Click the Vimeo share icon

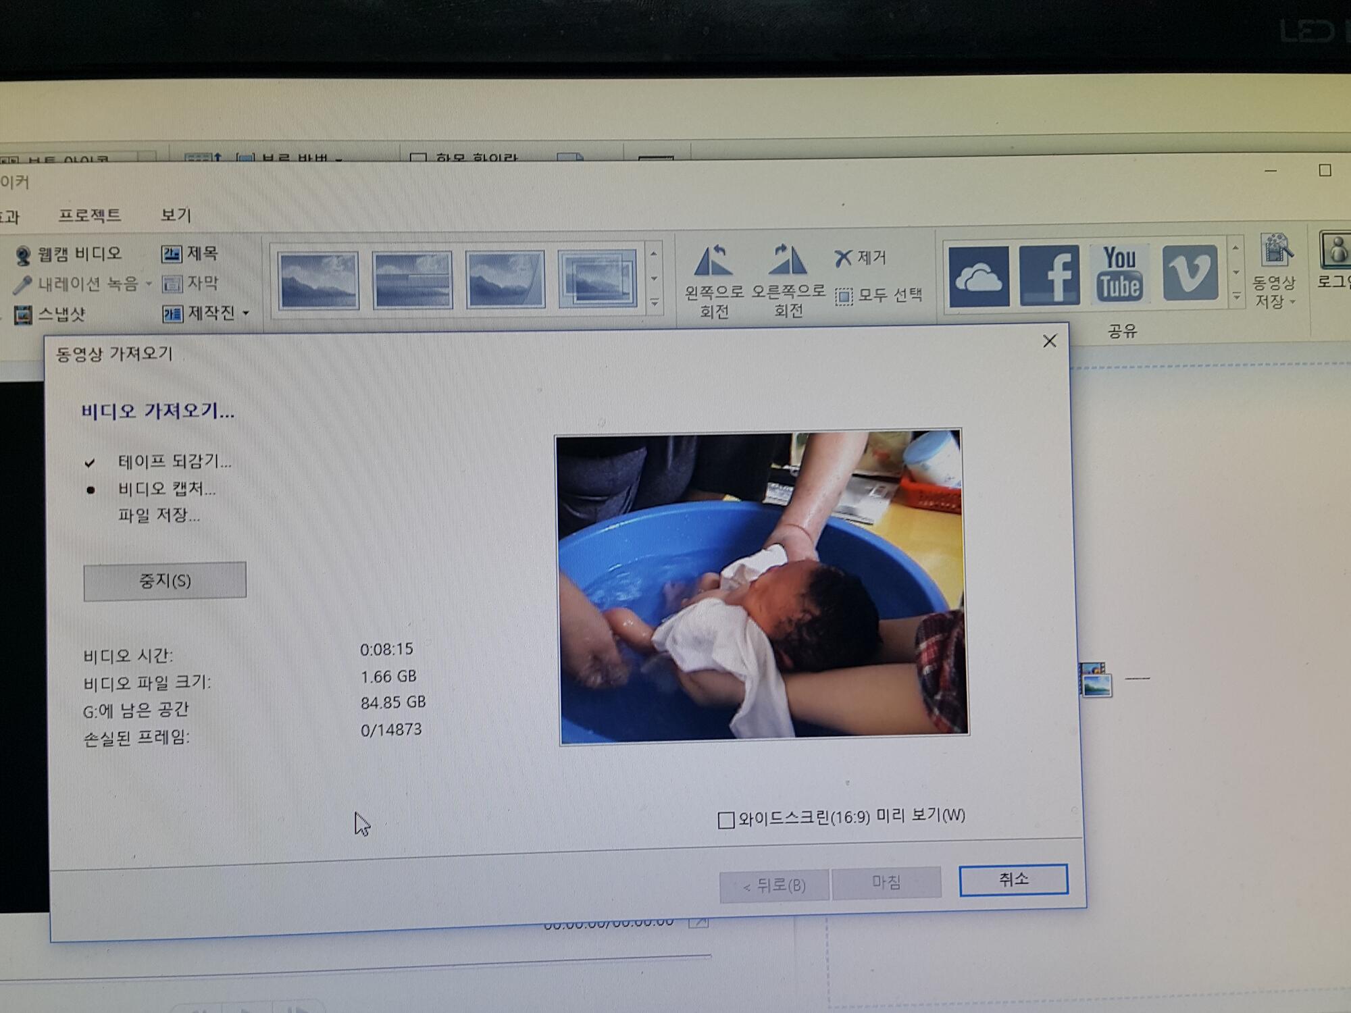tap(1189, 274)
